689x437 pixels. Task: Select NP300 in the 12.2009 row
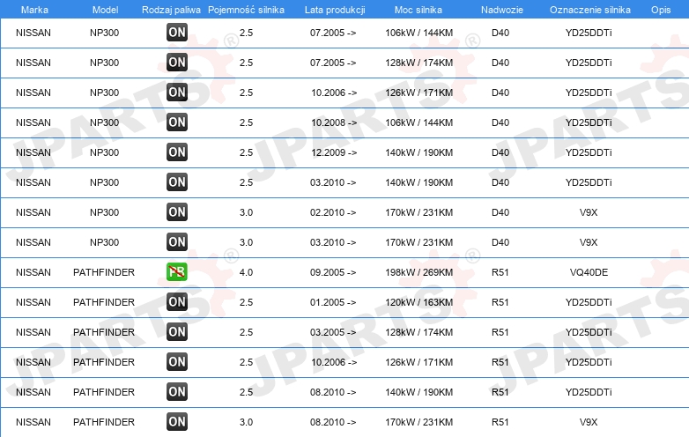[104, 152]
